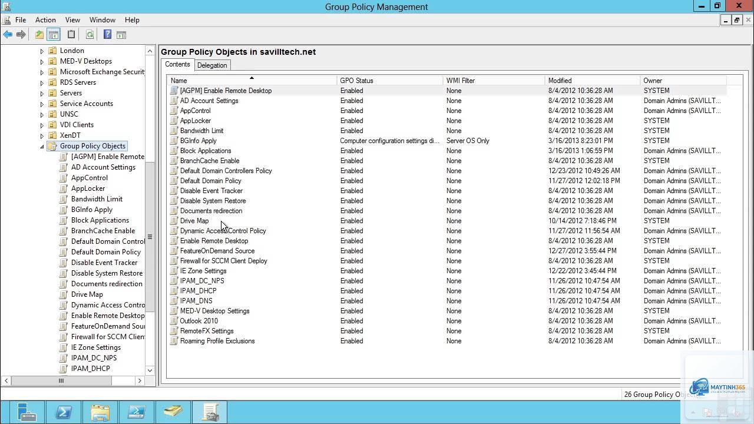Collapse the Group Policy Objects node

(x=42, y=147)
